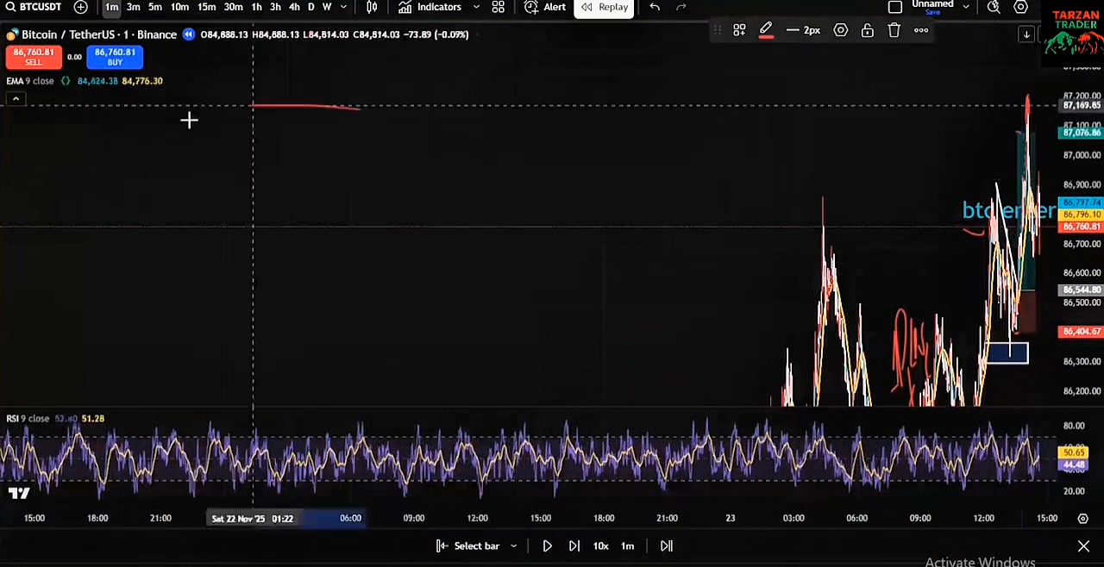Play the bar replay
This screenshot has width=1104, height=567.
[547, 545]
